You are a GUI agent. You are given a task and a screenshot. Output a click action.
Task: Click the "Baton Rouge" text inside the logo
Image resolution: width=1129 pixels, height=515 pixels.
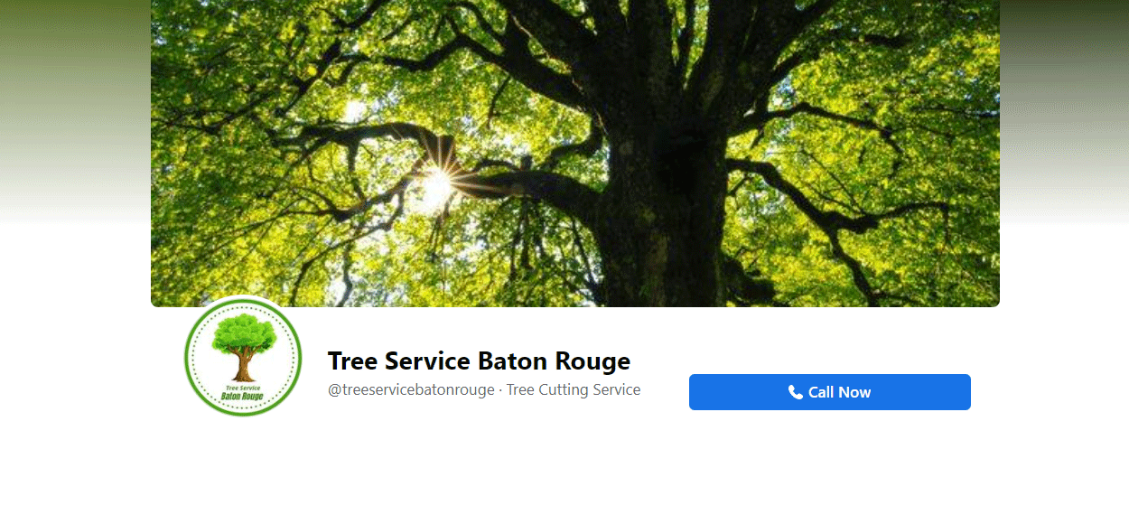pos(242,397)
